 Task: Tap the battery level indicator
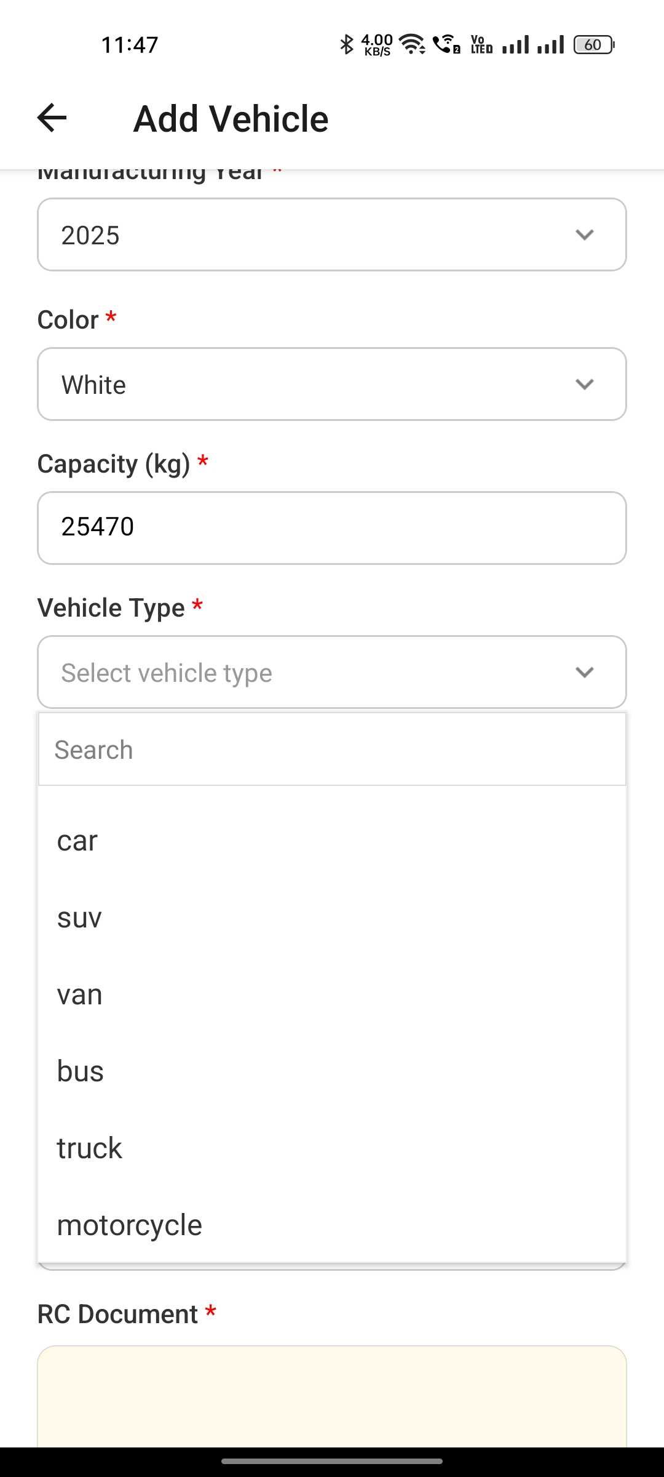coord(594,44)
